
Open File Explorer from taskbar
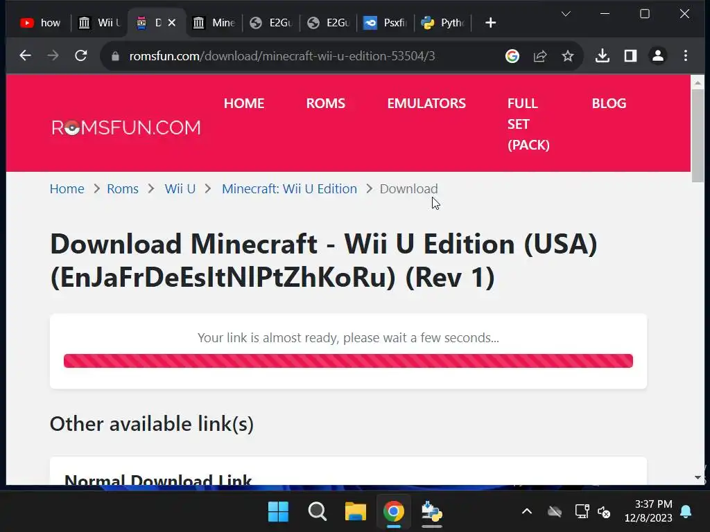tap(356, 512)
